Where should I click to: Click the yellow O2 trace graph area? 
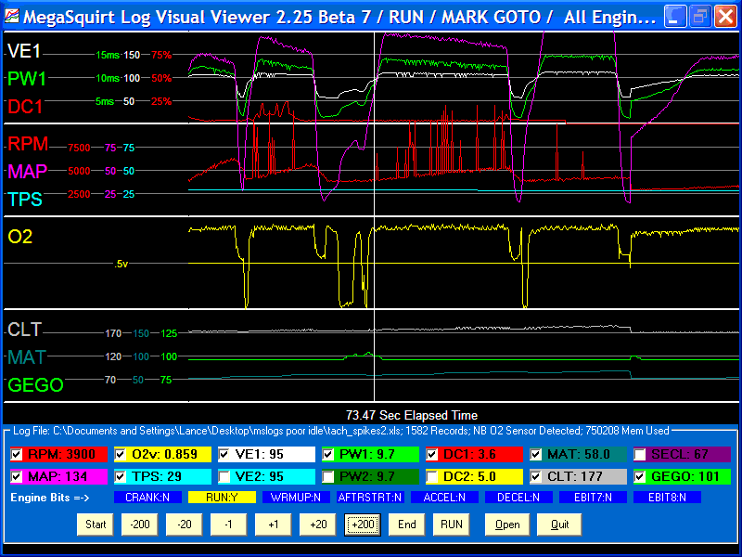464,265
